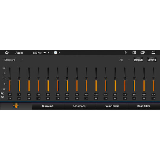
Task: Tap the camera recording status icon
Action: [44, 53]
